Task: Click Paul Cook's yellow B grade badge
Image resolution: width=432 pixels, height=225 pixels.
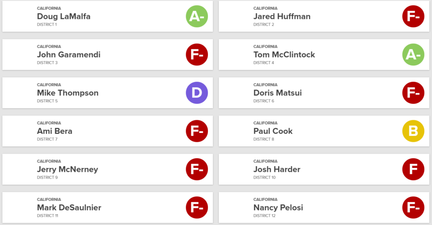Action: click(x=413, y=131)
